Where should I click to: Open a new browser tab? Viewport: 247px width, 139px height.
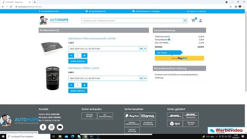[x=35, y=2]
